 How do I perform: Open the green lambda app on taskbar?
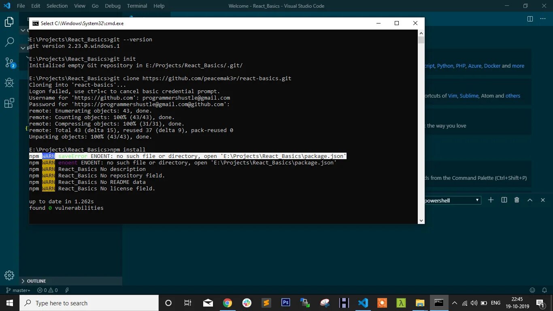(401, 303)
